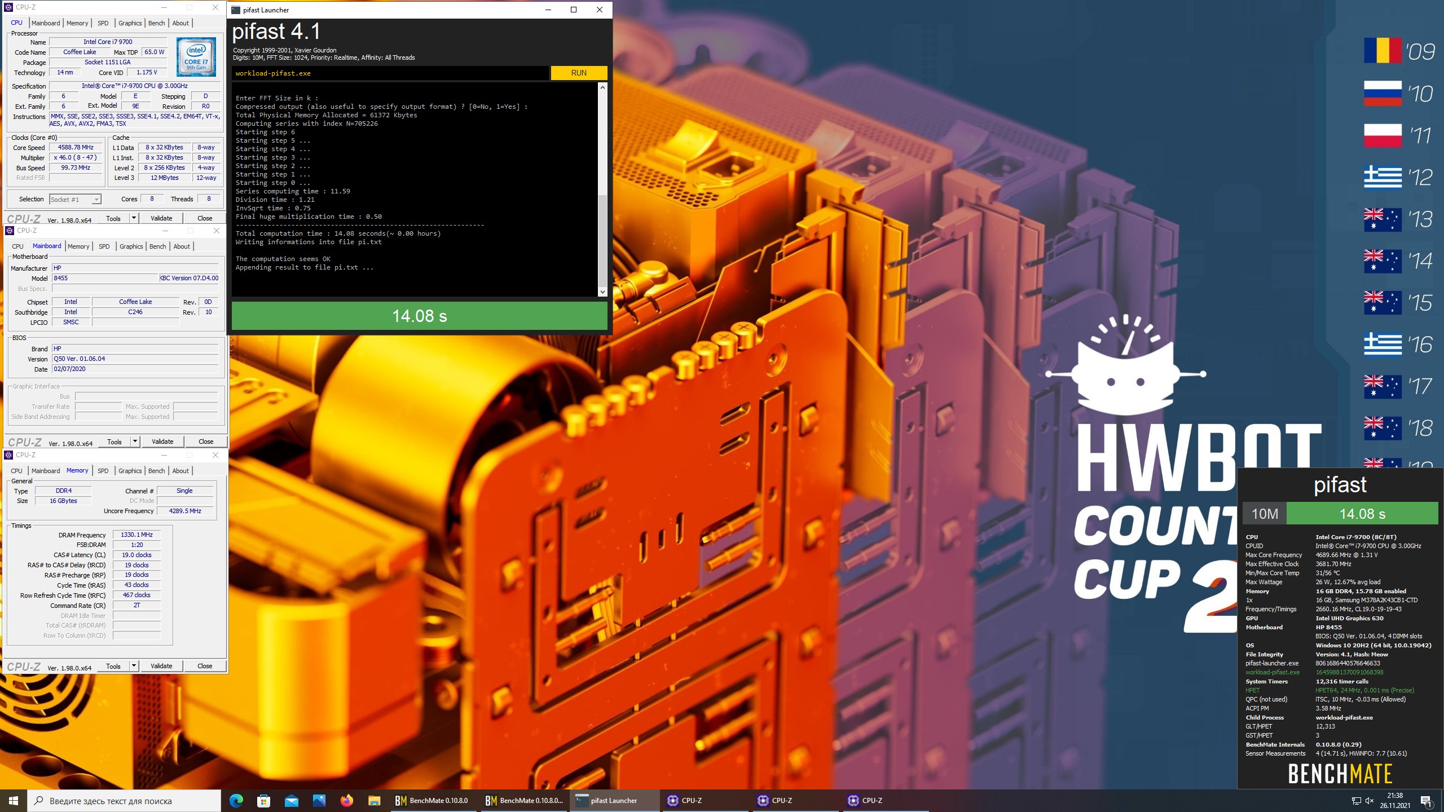Click Tools button in Memory CPU-Z window
Image resolution: width=1444 pixels, height=812 pixels.
[x=113, y=666]
